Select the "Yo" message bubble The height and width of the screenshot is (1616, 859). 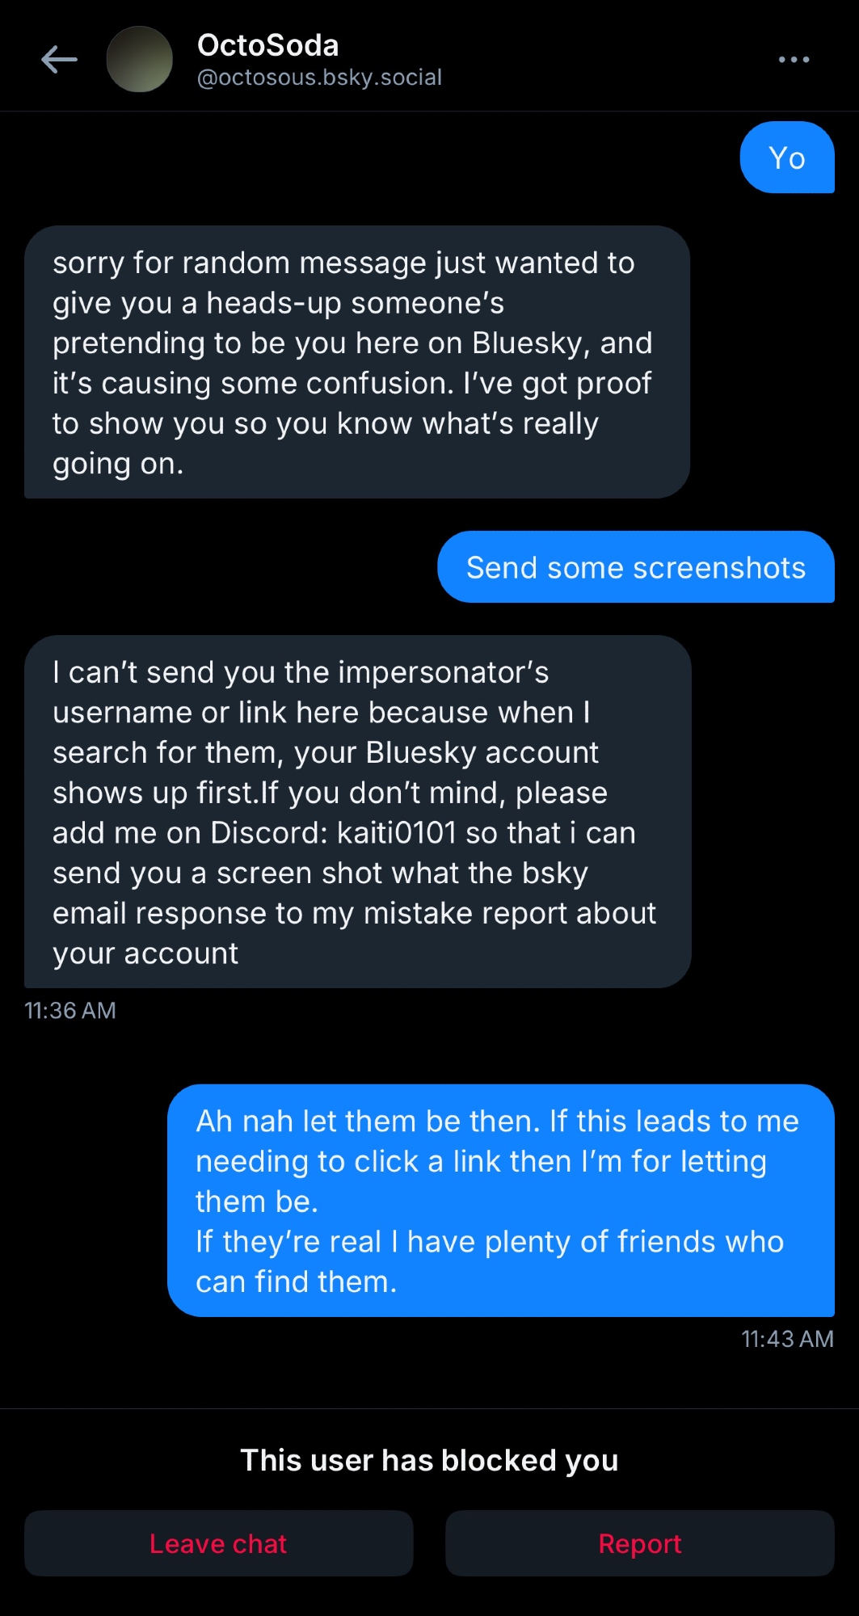point(786,158)
